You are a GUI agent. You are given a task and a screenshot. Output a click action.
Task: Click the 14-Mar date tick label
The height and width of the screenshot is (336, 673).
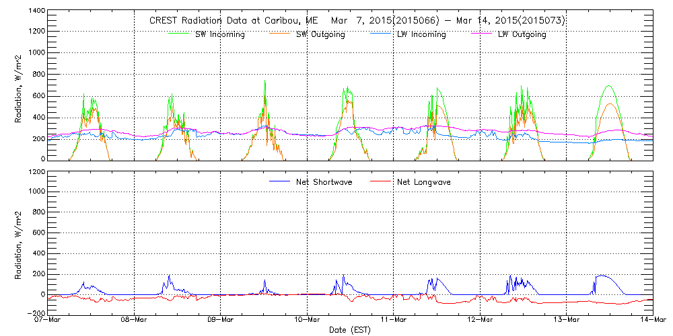653,321
